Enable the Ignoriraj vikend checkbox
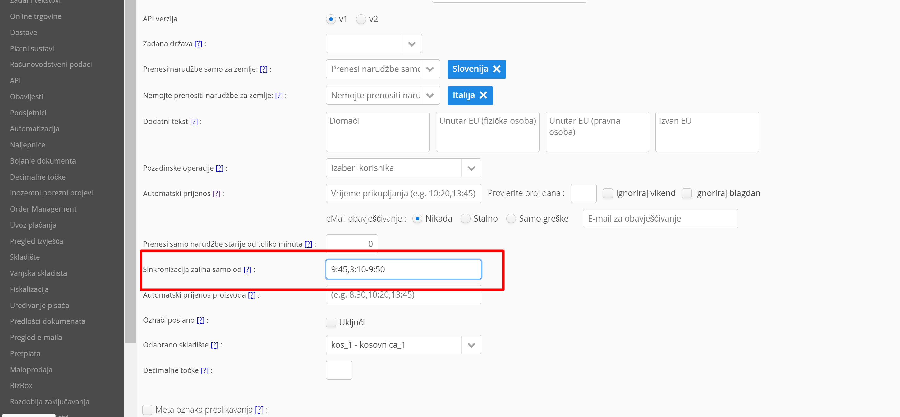The width and height of the screenshot is (900, 417). click(x=608, y=193)
